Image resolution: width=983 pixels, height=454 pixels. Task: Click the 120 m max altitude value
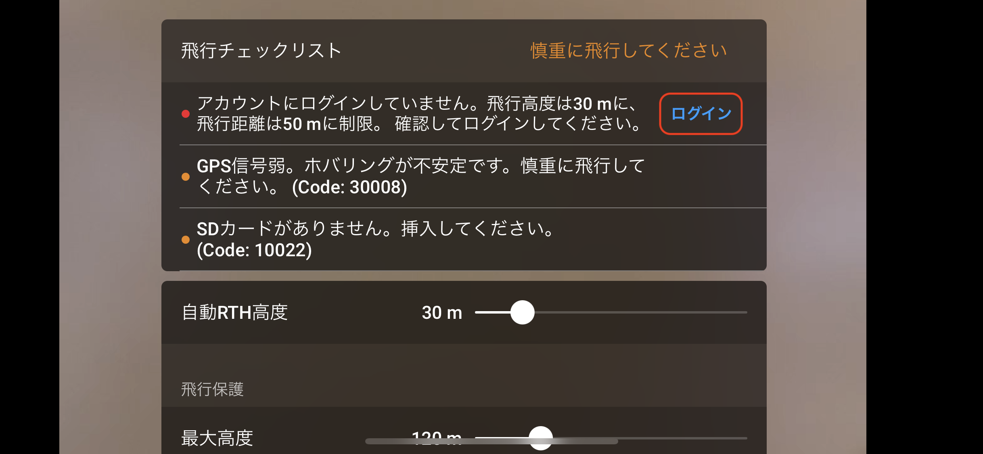[437, 438]
